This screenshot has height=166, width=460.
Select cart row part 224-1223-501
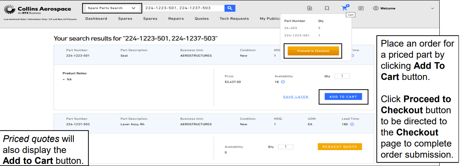tap(302, 35)
